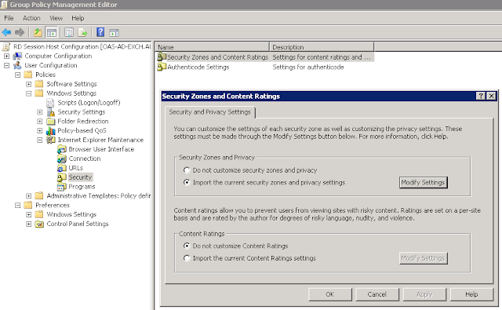Click the Connection node icon
502x310 pixels.
(62, 159)
